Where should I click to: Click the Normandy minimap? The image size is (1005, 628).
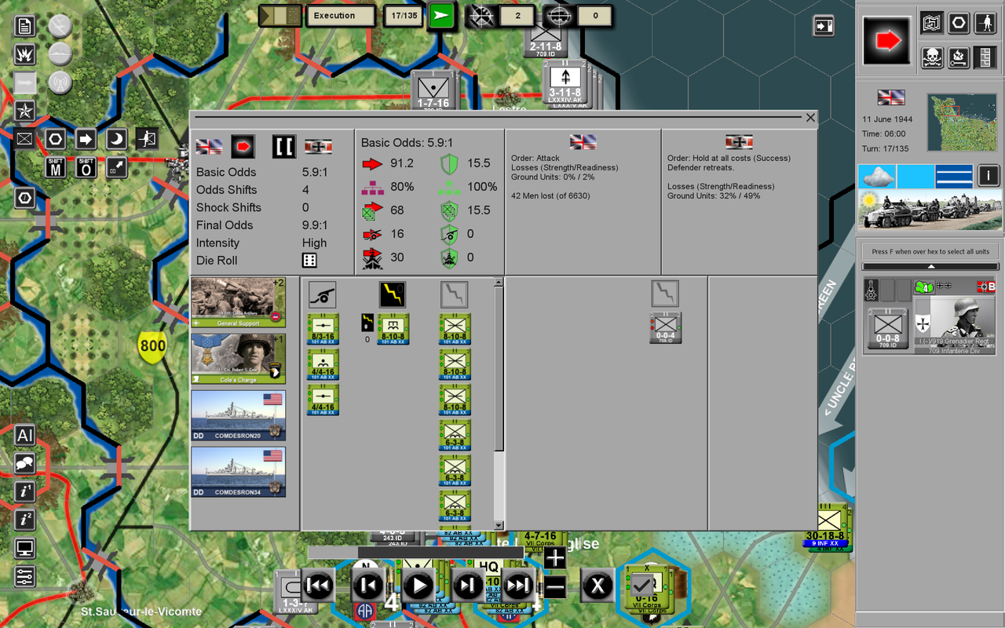pyautogui.click(x=961, y=122)
